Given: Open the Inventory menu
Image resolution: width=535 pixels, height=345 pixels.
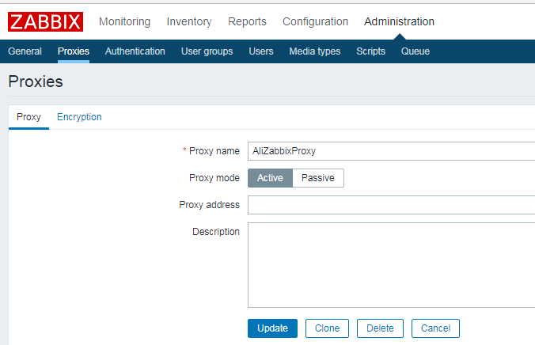Looking at the screenshot, I should pyautogui.click(x=189, y=21).
